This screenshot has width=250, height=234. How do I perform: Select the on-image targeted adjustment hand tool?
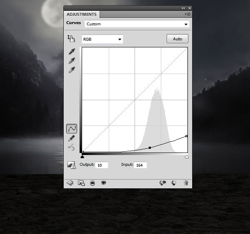[x=71, y=38]
